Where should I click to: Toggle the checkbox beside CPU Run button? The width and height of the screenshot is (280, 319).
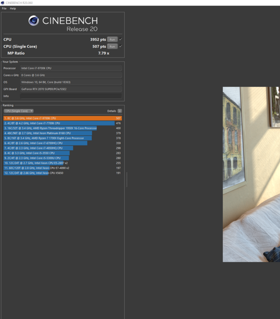click(121, 39)
